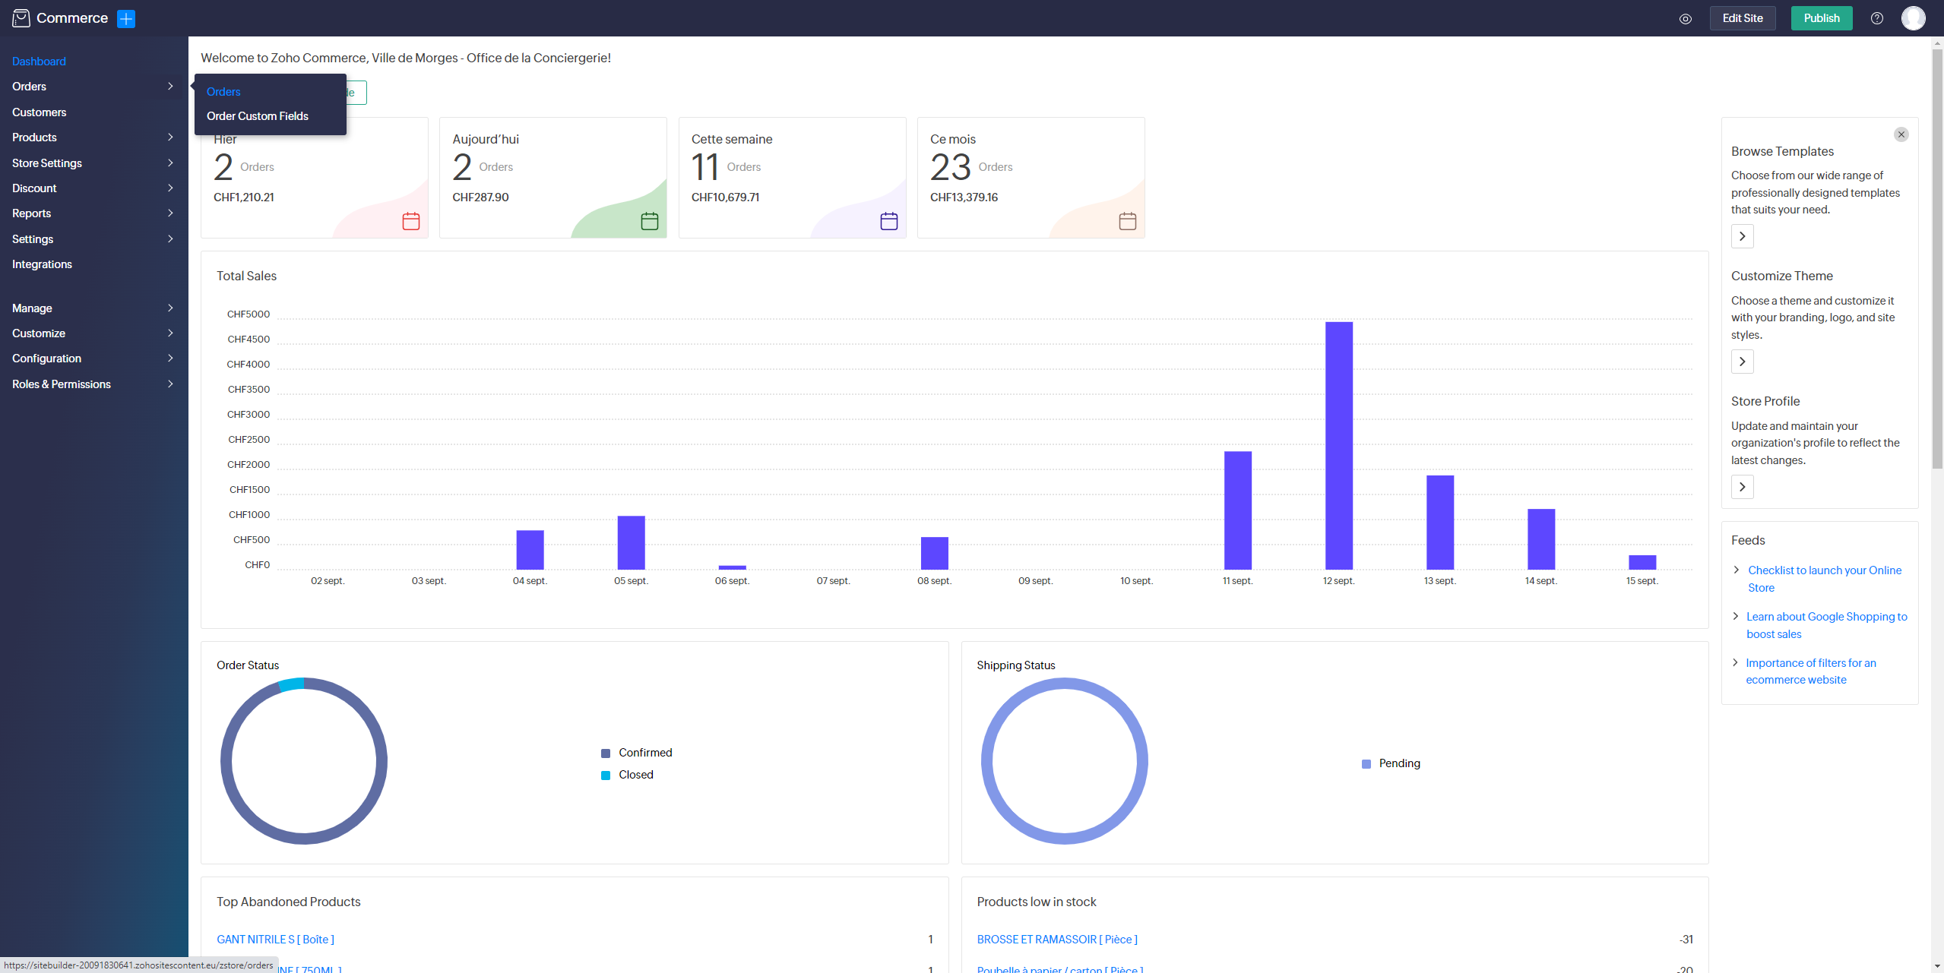Click the blue plus quick-create icon

tap(126, 19)
